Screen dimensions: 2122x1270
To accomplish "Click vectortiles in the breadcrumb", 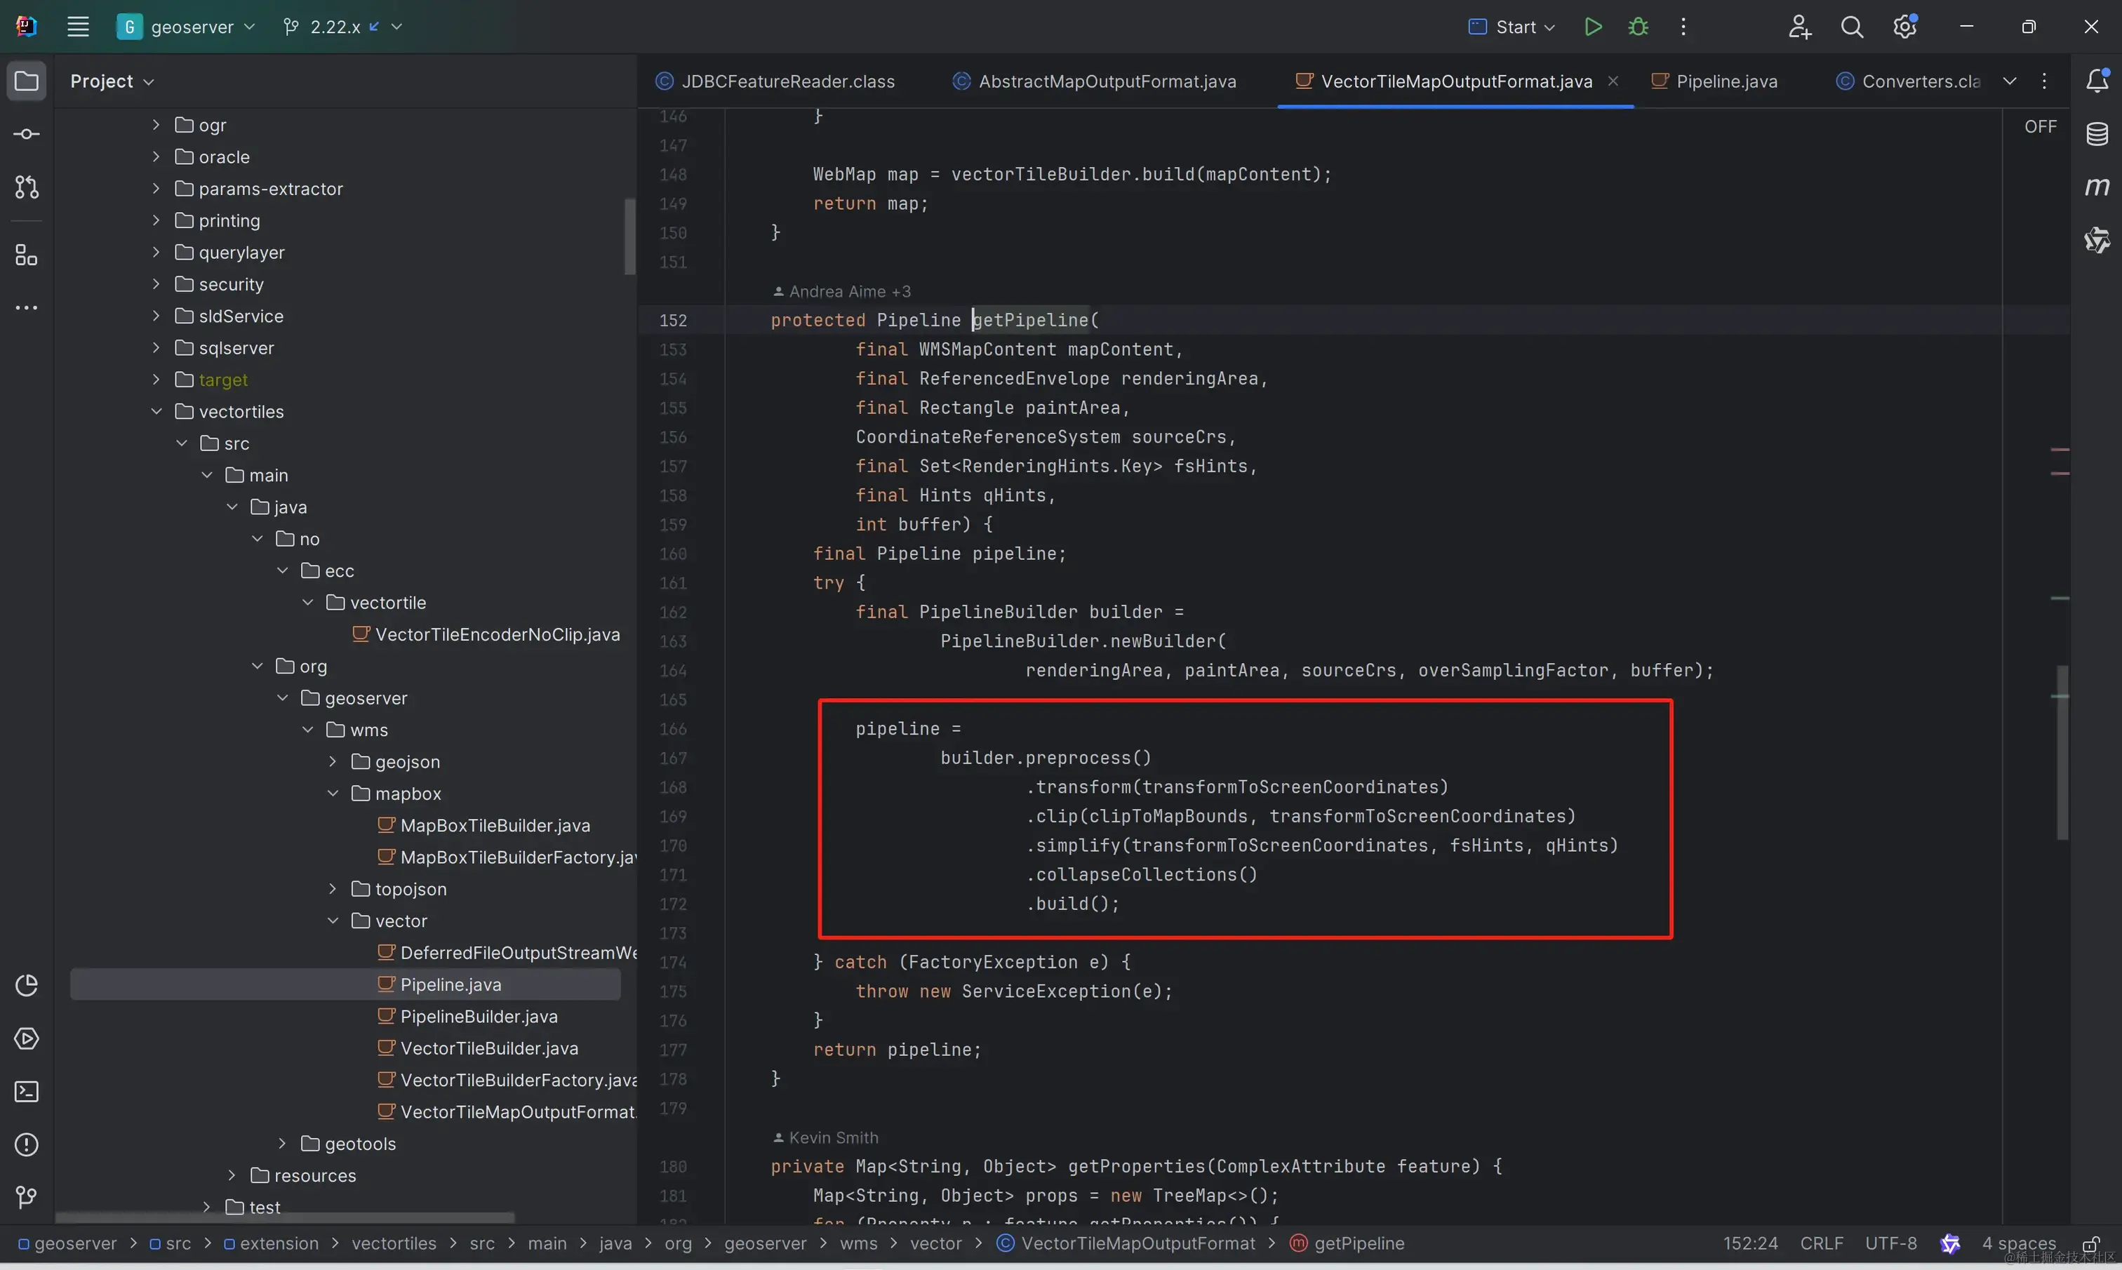I will click(x=394, y=1243).
